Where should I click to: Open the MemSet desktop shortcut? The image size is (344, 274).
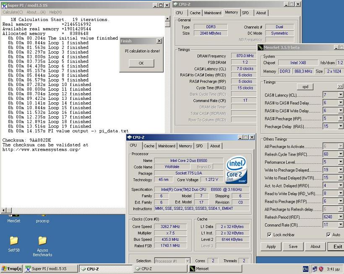[x=13, y=219]
